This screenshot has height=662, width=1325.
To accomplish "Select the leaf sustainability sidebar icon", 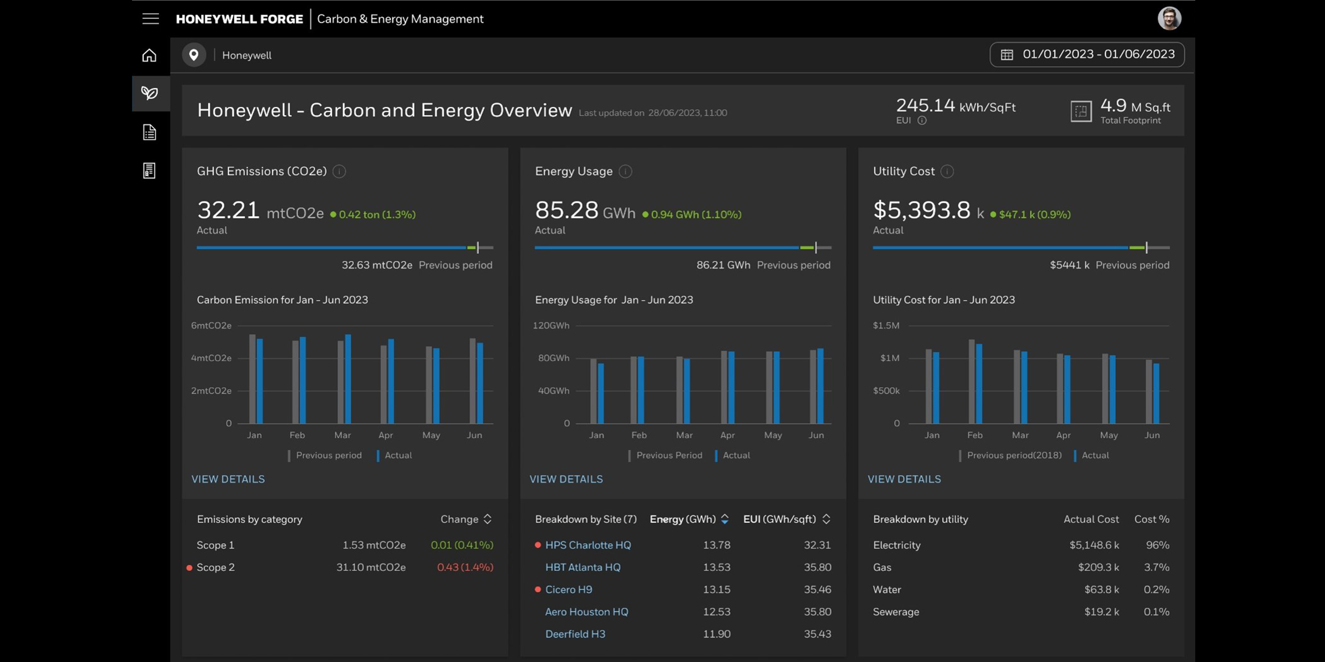I will pyautogui.click(x=149, y=93).
